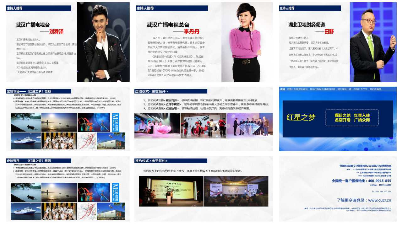Click the 湖北卫视财经频道 heading
Screen dimensions: 402x226
click(x=307, y=25)
